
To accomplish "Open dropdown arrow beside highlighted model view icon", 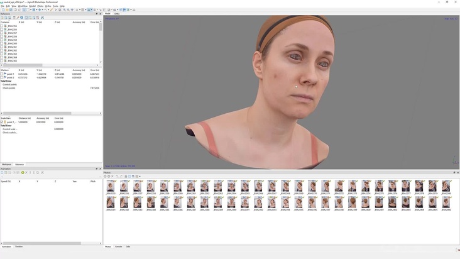I will pos(92,9).
